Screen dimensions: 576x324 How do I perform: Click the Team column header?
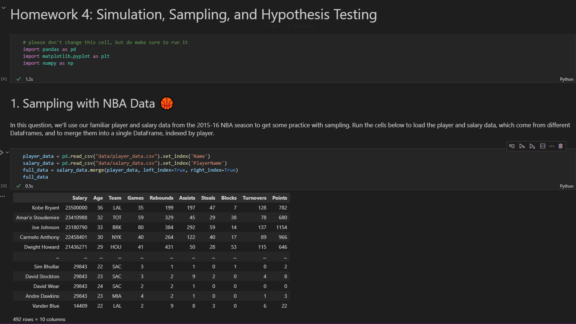tap(115, 198)
